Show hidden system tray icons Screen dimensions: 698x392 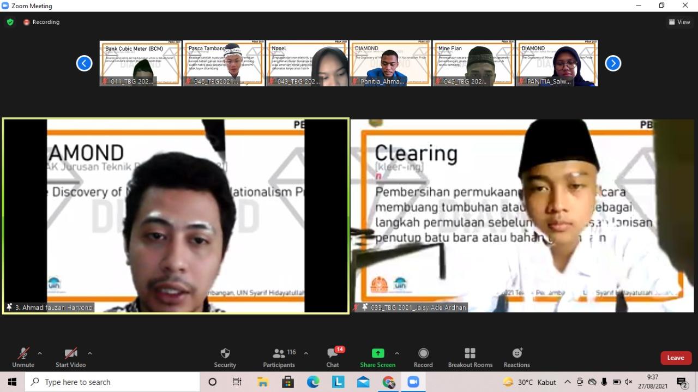[568, 382]
